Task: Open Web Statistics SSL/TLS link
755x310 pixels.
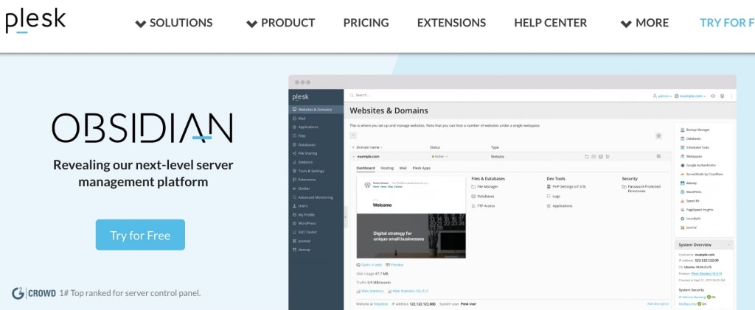Action: [408, 292]
